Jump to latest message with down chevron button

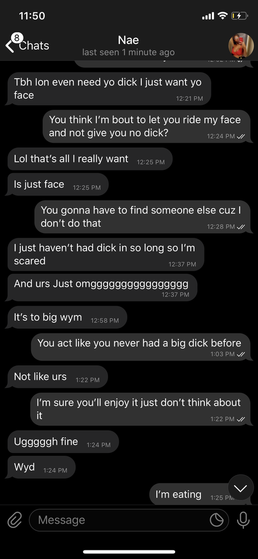(241, 489)
